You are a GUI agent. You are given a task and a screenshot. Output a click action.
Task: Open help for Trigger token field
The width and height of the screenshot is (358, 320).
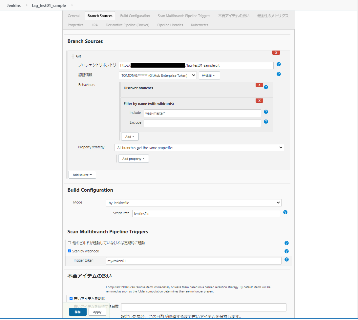286,260
